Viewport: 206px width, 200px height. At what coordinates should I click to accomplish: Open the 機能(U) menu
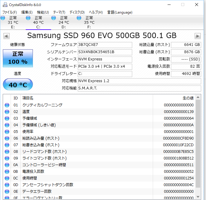43,12
